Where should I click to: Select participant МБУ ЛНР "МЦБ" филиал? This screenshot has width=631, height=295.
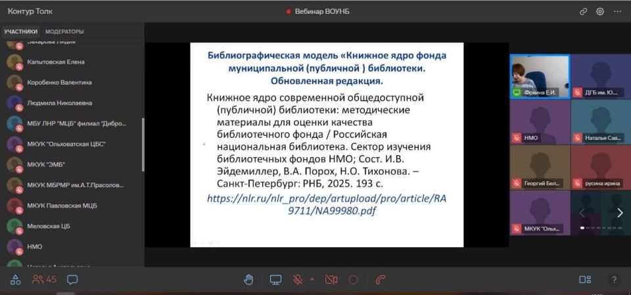72,124
